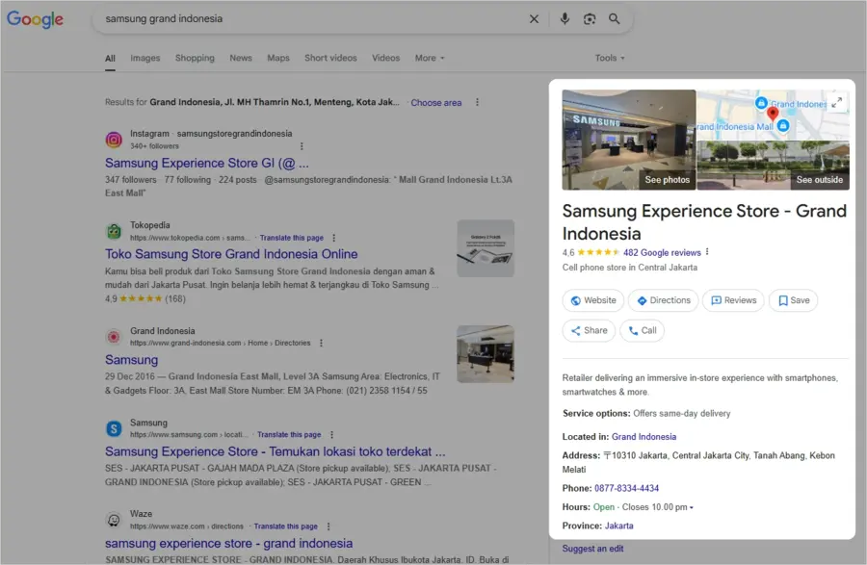Call the Samsung store

pos(642,331)
